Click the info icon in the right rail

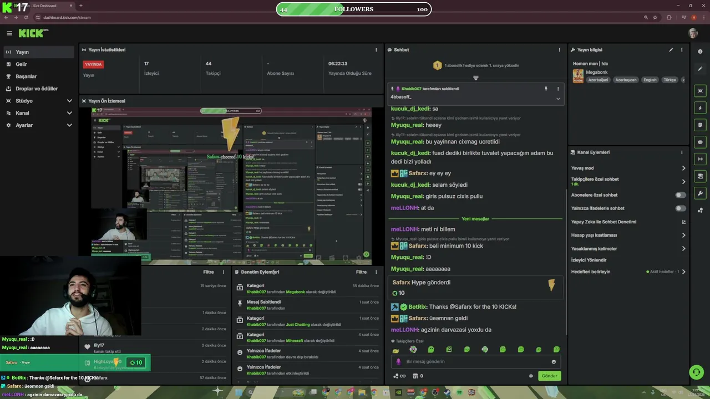tap(700, 52)
